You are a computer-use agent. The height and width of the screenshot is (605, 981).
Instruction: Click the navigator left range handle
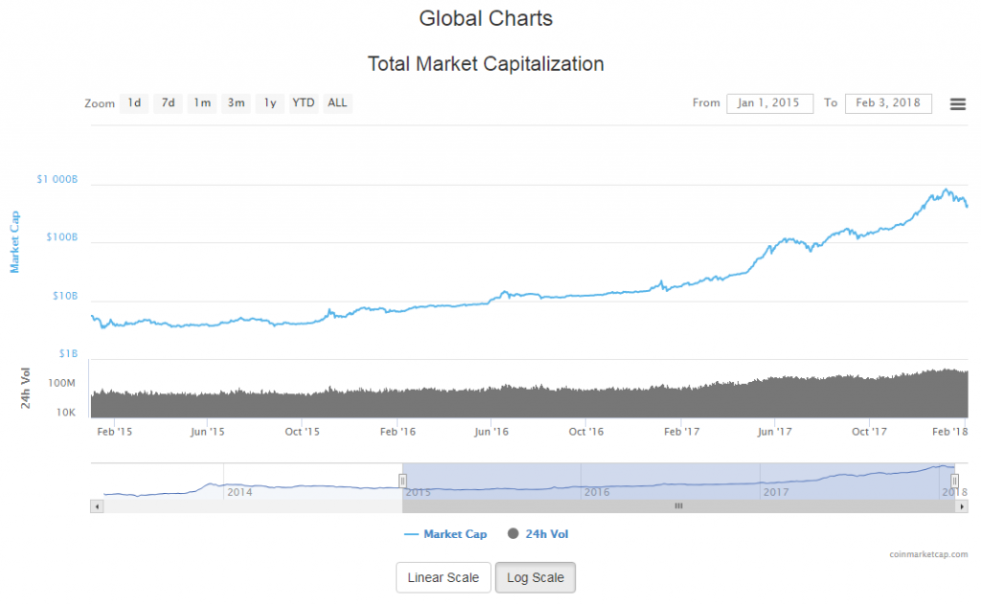[402, 481]
